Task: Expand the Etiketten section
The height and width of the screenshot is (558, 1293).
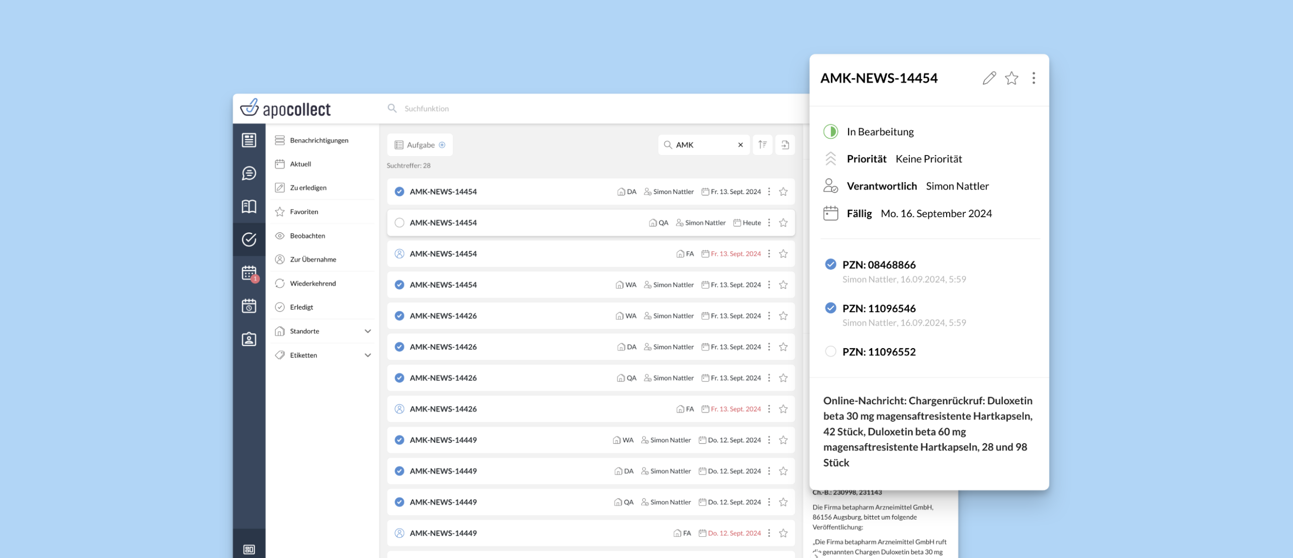Action: 367,355
